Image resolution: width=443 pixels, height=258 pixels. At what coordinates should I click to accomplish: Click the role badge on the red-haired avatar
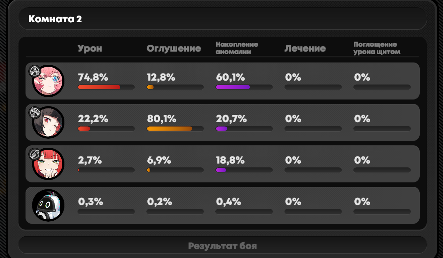(34, 154)
